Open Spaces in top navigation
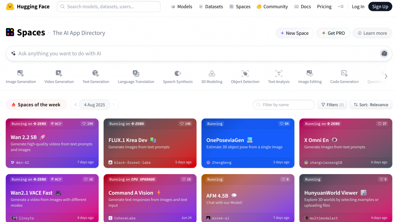The width and height of the screenshot is (396, 222). [x=240, y=7]
